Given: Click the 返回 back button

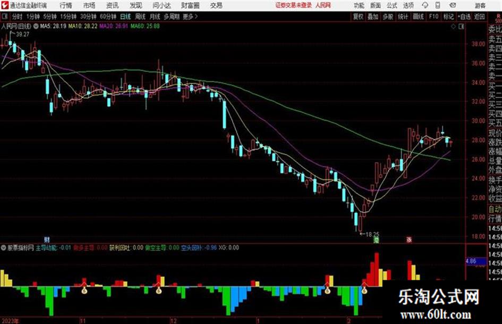Looking at the screenshot, I should (x=479, y=16).
